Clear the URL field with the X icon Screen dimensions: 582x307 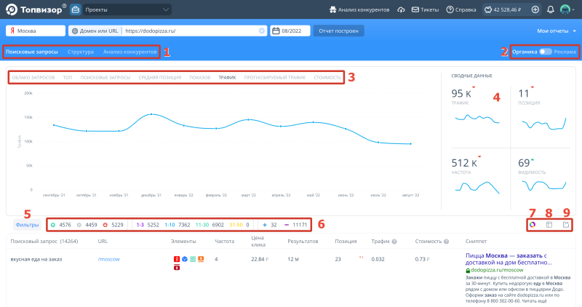262,31
